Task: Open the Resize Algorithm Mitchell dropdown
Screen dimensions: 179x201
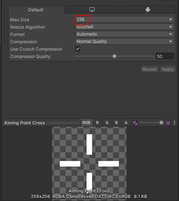Action: [x=124, y=27]
